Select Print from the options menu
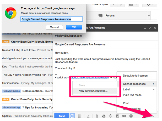Viewport: 162px width, 121px height. (x=137, y=103)
